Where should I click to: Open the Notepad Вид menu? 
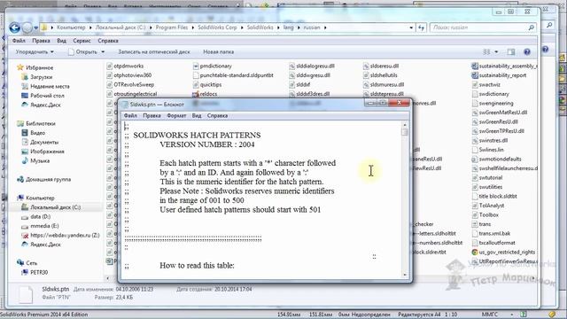(197, 116)
